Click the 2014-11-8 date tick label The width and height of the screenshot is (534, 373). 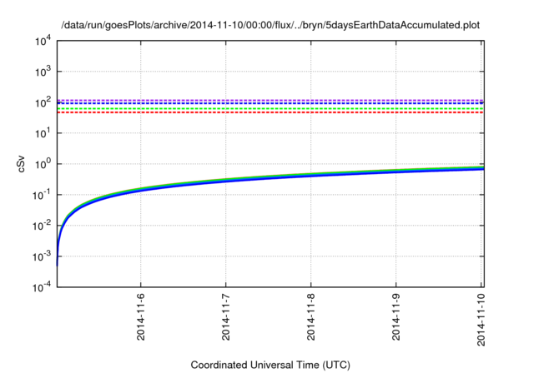(x=310, y=317)
